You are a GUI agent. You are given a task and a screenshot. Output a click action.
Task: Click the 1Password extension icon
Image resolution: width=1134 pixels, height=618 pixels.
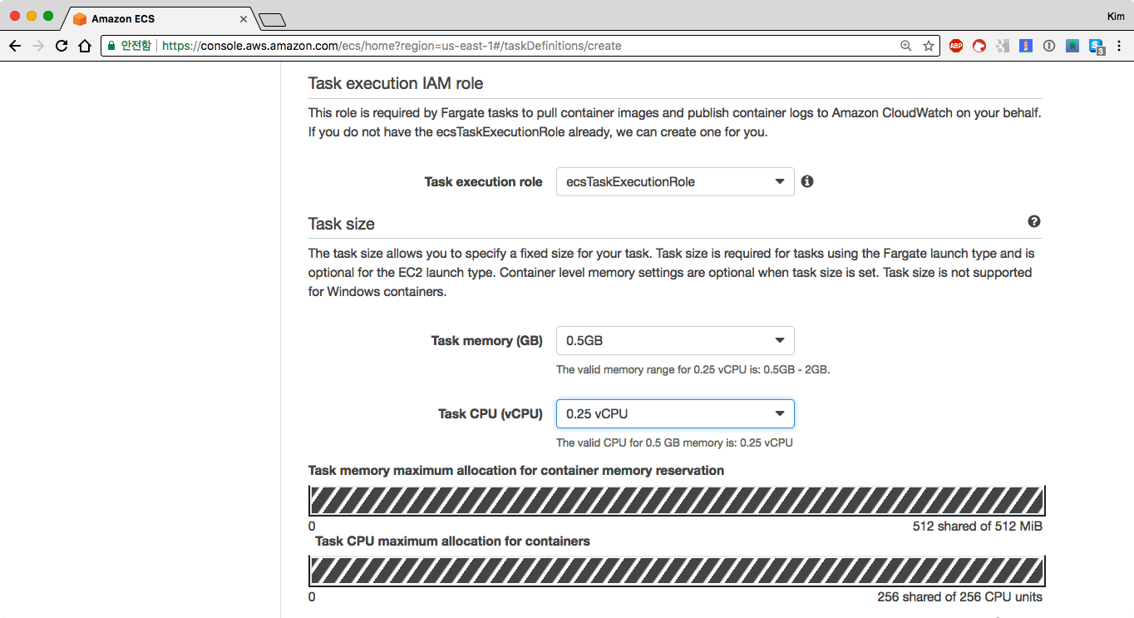(x=1049, y=46)
